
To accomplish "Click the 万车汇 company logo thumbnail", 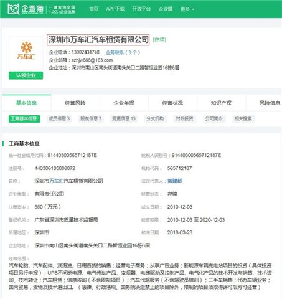I will click(x=26, y=53).
